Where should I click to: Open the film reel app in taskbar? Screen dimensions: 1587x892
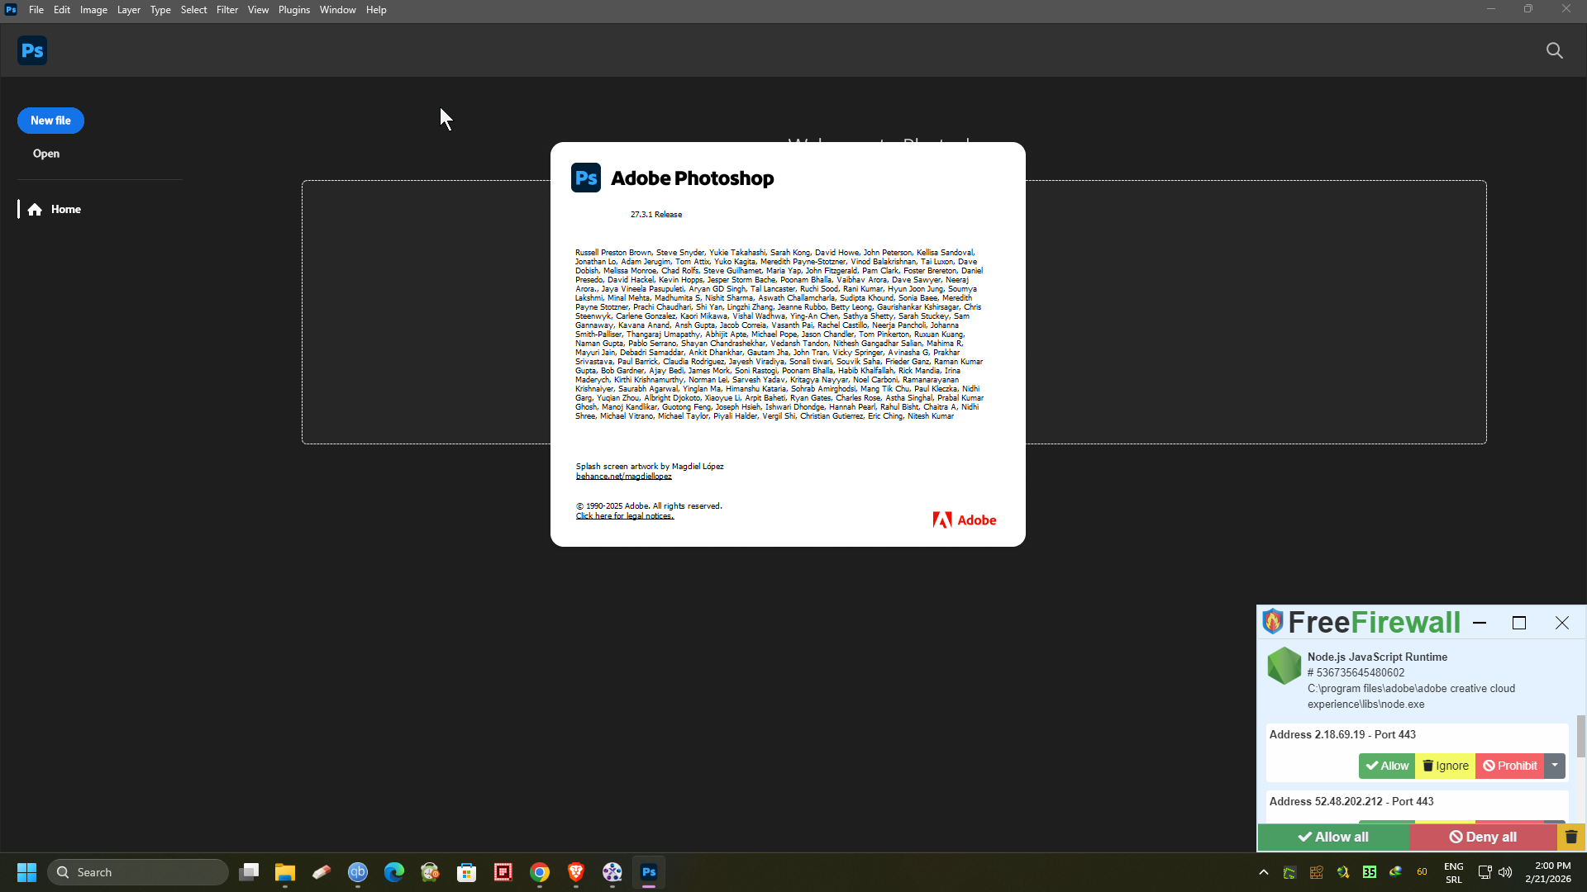[x=612, y=872]
